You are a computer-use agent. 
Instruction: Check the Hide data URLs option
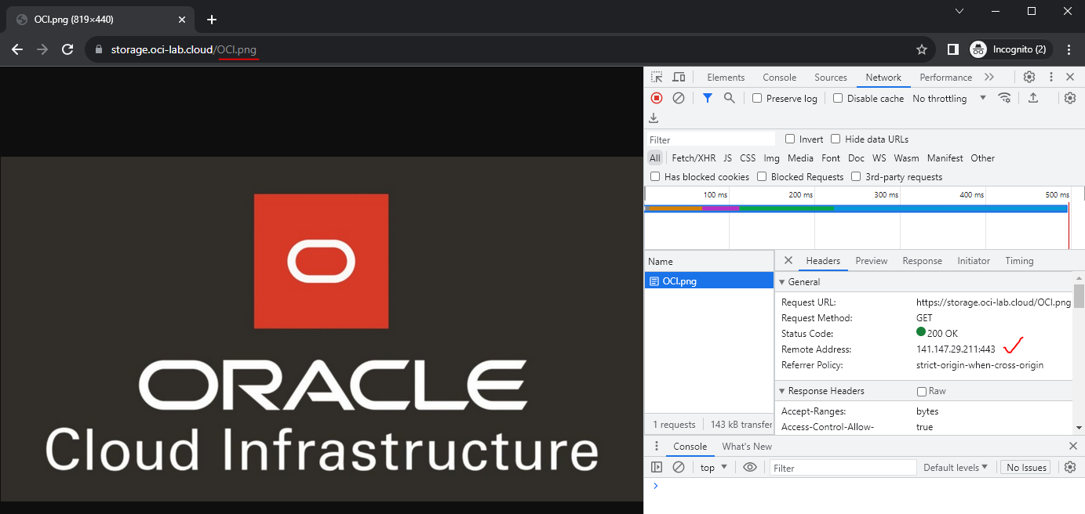click(x=836, y=139)
